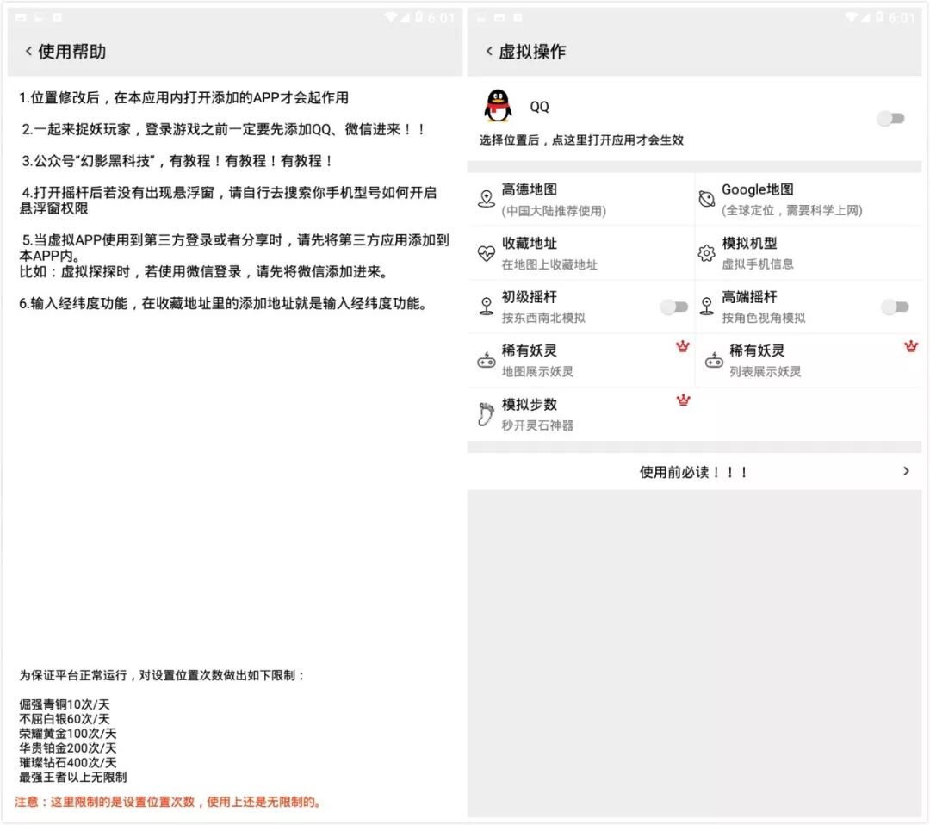This screenshot has height=825, width=930.
Task: Tap the 虚拟操作 page title
Action: [532, 52]
